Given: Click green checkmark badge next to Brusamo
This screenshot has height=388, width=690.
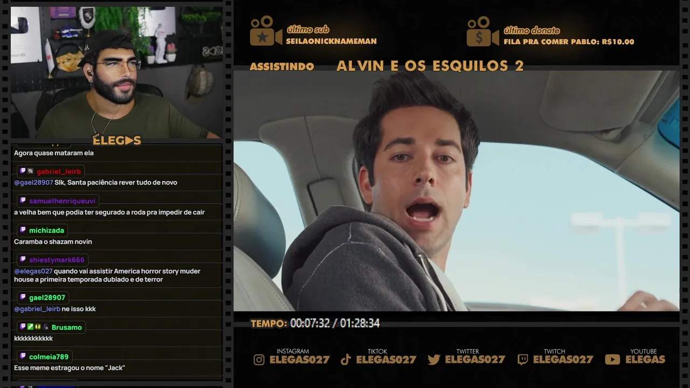Looking at the screenshot, I should coord(30,327).
